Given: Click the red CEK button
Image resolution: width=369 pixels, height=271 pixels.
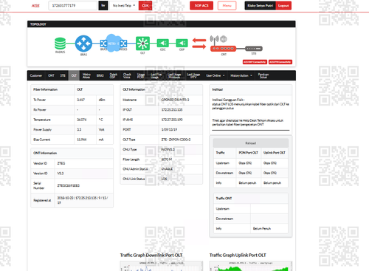Looking at the screenshot, I should pos(145,5).
